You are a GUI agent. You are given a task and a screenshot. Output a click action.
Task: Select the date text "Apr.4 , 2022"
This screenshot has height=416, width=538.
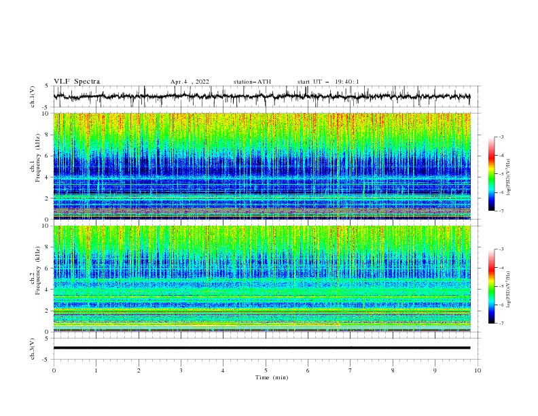(x=190, y=82)
